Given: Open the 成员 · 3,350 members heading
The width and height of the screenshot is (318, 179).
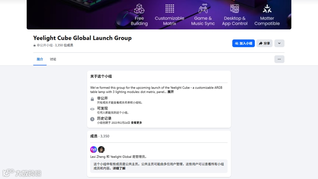Looking at the screenshot, I should 100,136.
